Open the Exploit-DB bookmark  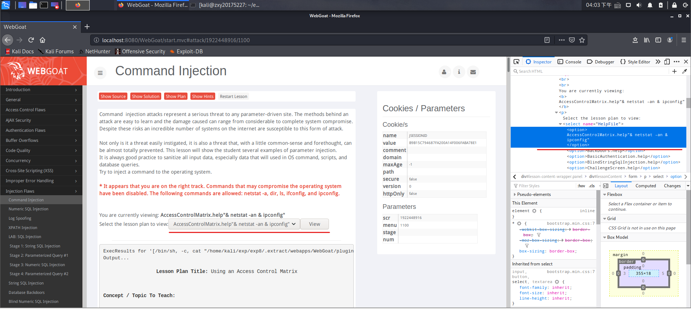tap(186, 51)
